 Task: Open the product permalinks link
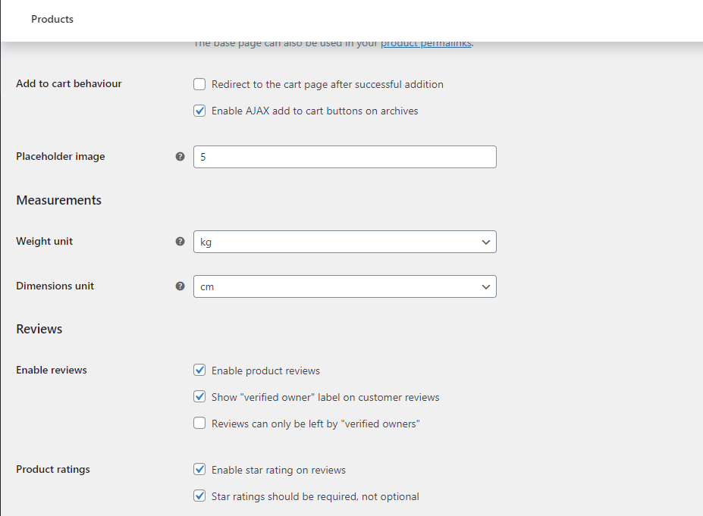click(x=426, y=44)
